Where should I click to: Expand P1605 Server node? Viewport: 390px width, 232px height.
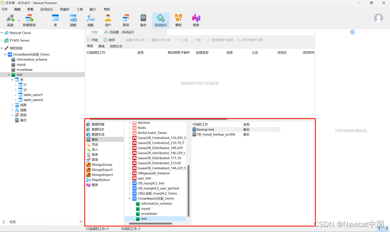click(x=2, y=40)
